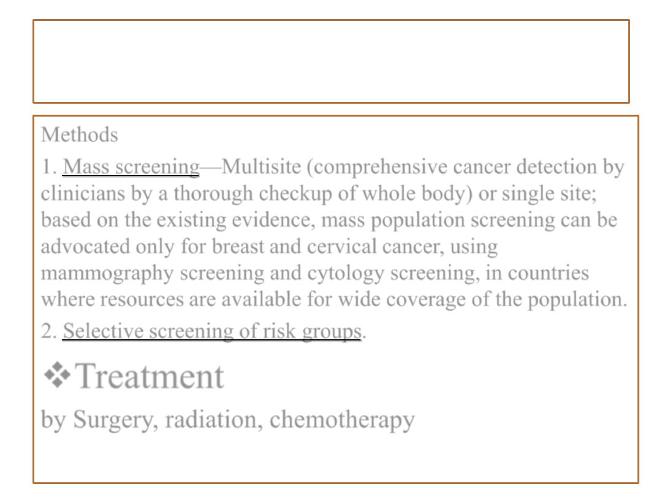Place cursor on 'based on the existing evidence'

coord(178,220)
